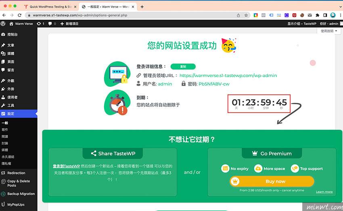Click the Go Premium header

pyautogui.click(x=272, y=154)
